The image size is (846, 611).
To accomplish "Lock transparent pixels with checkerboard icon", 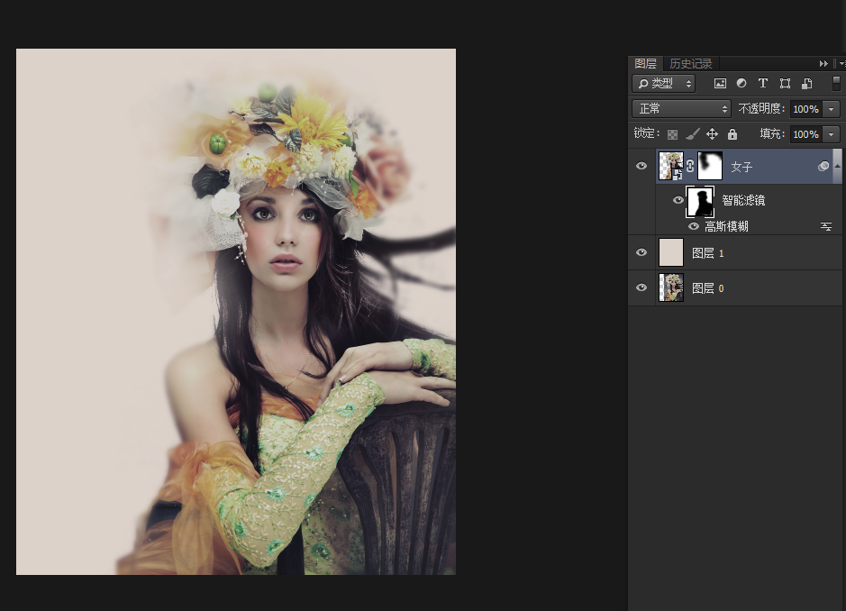I will pos(672,134).
